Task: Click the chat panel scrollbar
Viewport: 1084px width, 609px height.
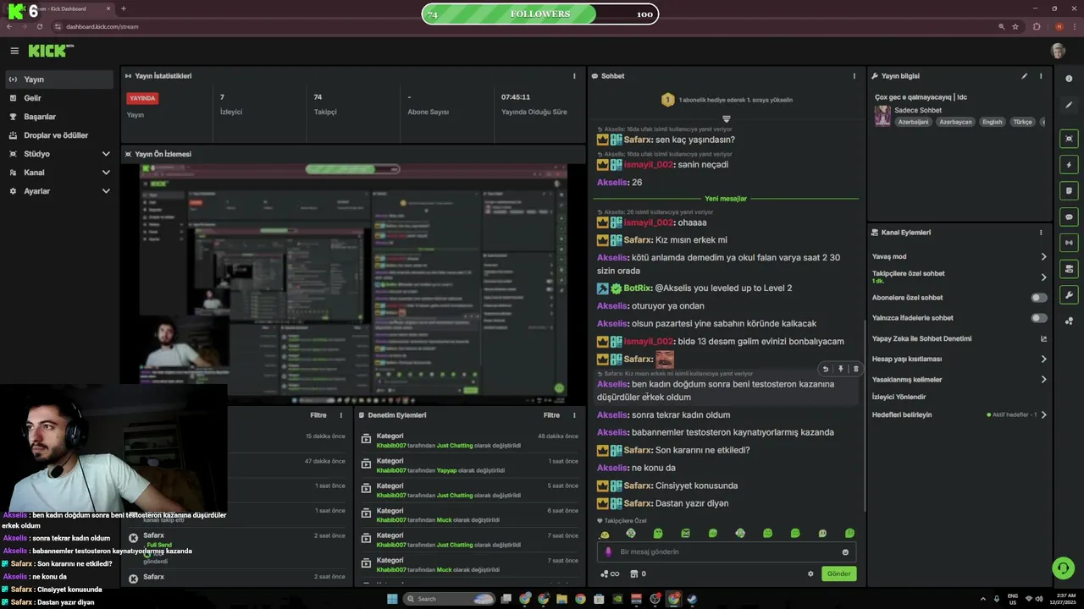Action: coord(864,416)
